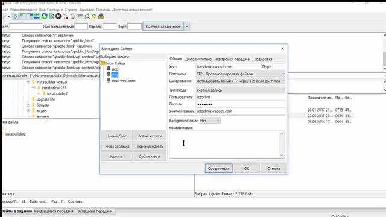Open the Помощь menu
386x217 pixels.
coord(103,10)
